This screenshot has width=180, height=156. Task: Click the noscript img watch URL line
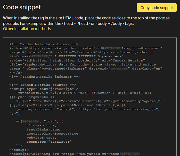click(x=75, y=154)
